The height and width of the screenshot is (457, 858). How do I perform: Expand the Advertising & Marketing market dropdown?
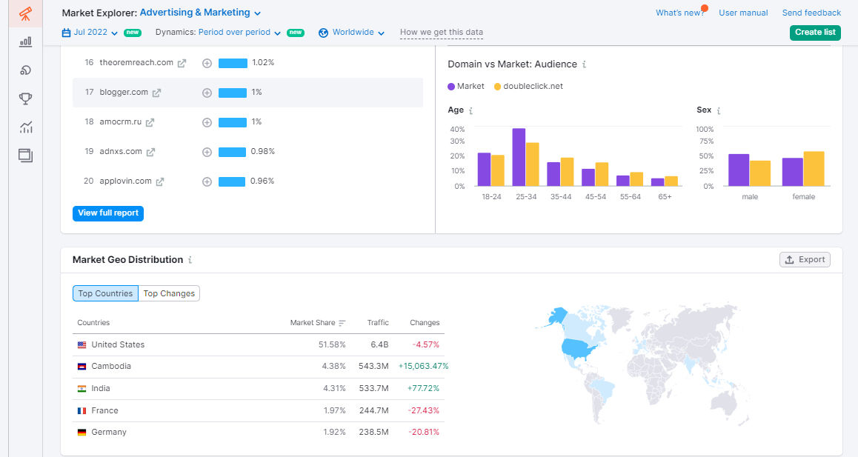200,13
